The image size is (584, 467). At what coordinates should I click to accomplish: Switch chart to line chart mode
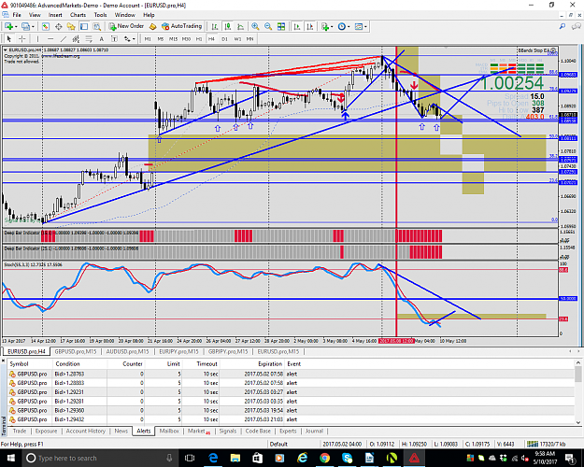click(x=240, y=26)
